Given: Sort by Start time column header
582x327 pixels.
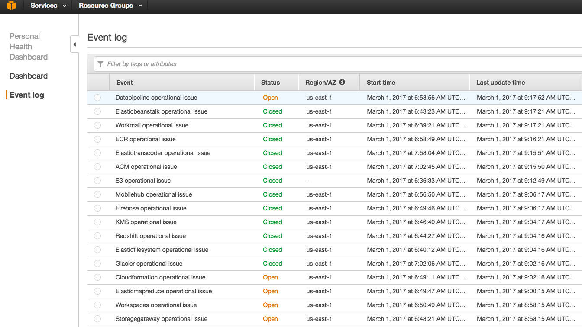Looking at the screenshot, I should (x=381, y=83).
